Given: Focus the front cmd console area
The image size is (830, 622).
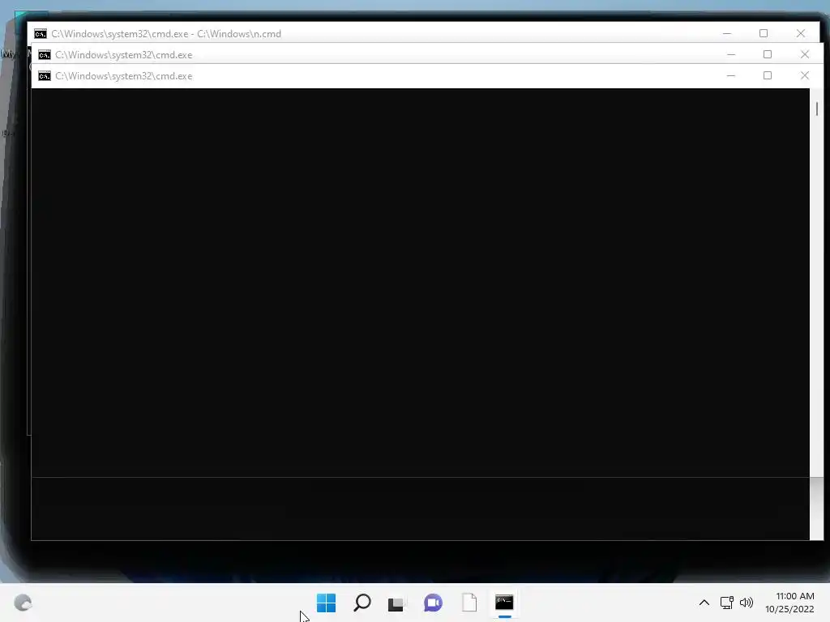Looking at the screenshot, I should (421, 314).
